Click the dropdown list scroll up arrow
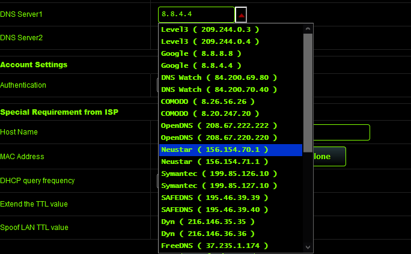 (x=308, y=29)
